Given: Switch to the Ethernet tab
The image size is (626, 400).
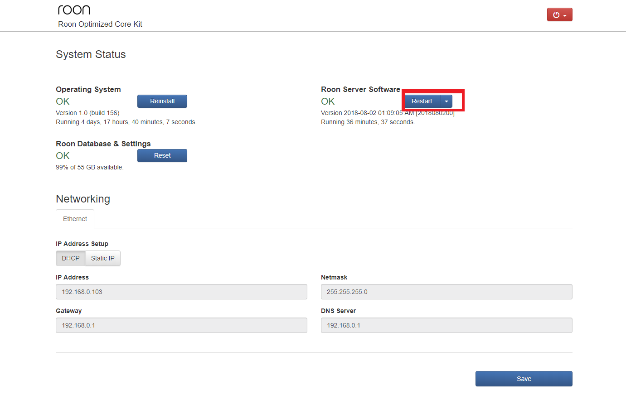Looking at the screenshot, I should 75,219.
